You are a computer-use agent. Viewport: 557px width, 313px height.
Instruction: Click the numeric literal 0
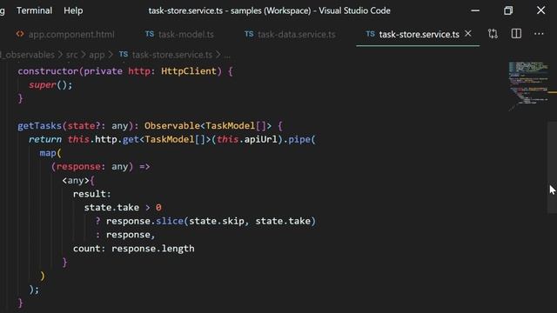click(x=158, y=207)
